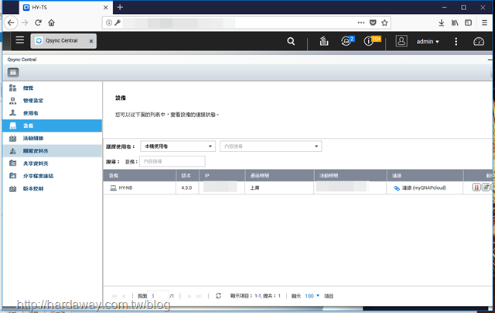Click the user profile avatar icon
495x313 pixels.
401,41
